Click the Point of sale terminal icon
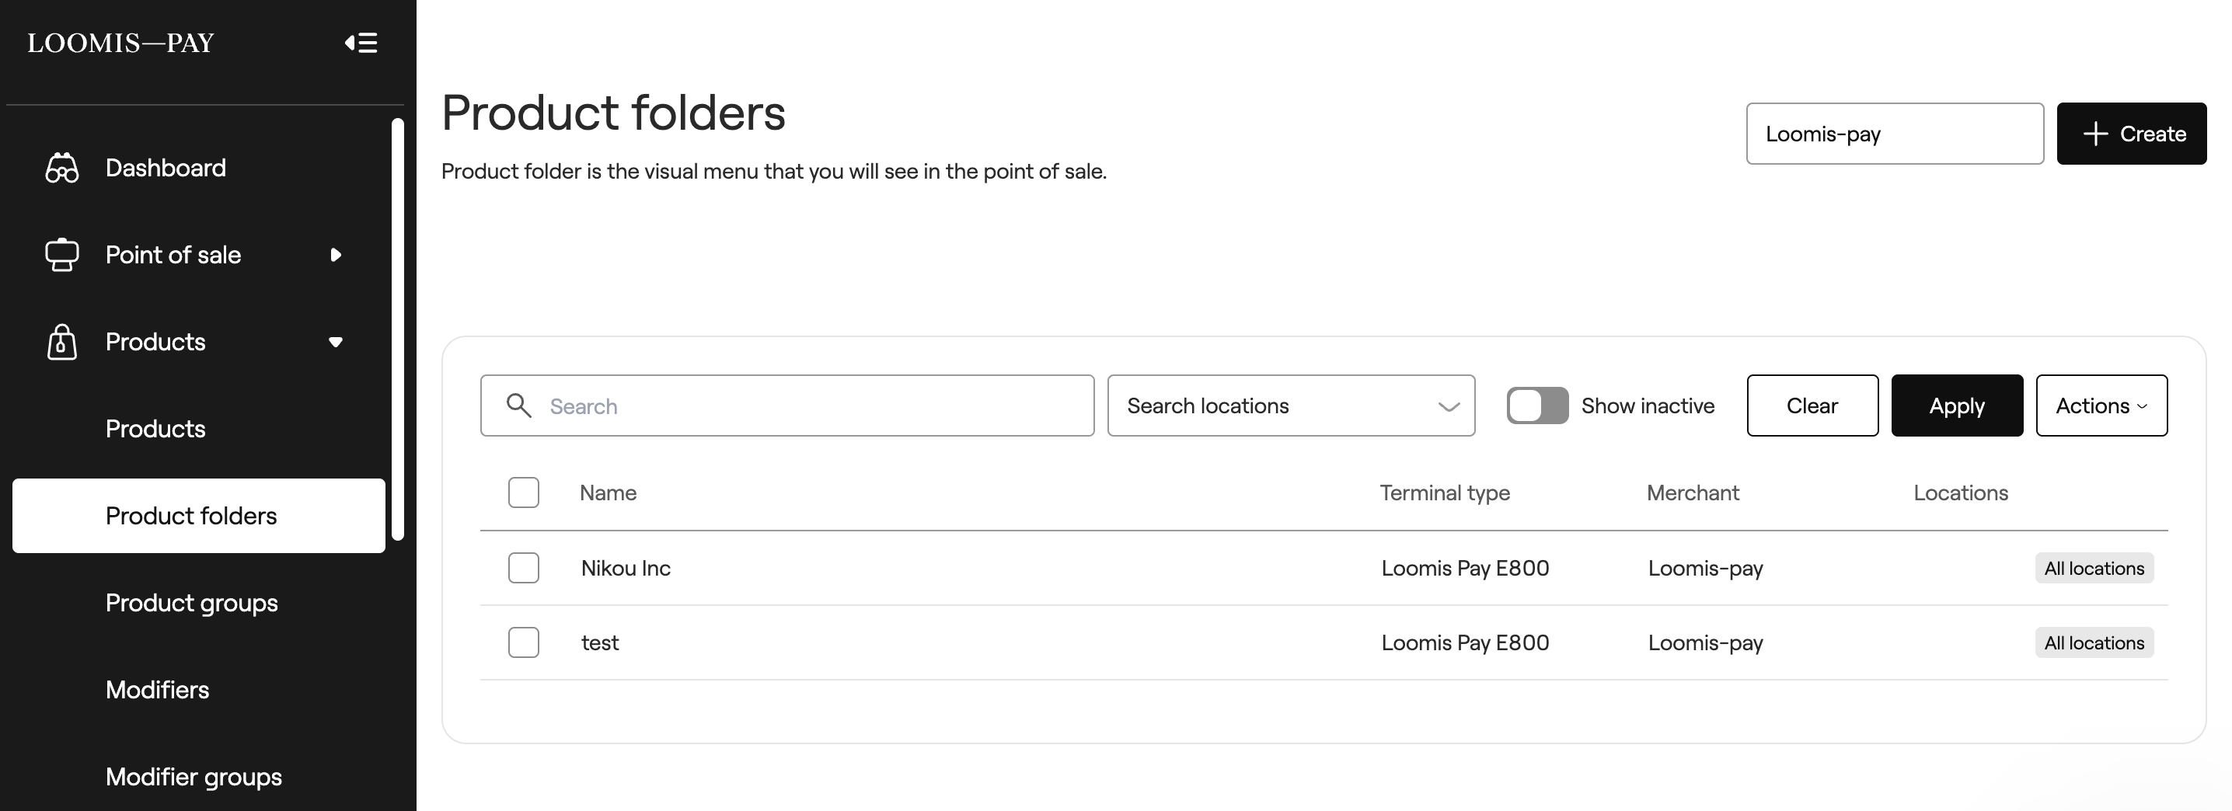2232x811 pixels. [61, 255]
